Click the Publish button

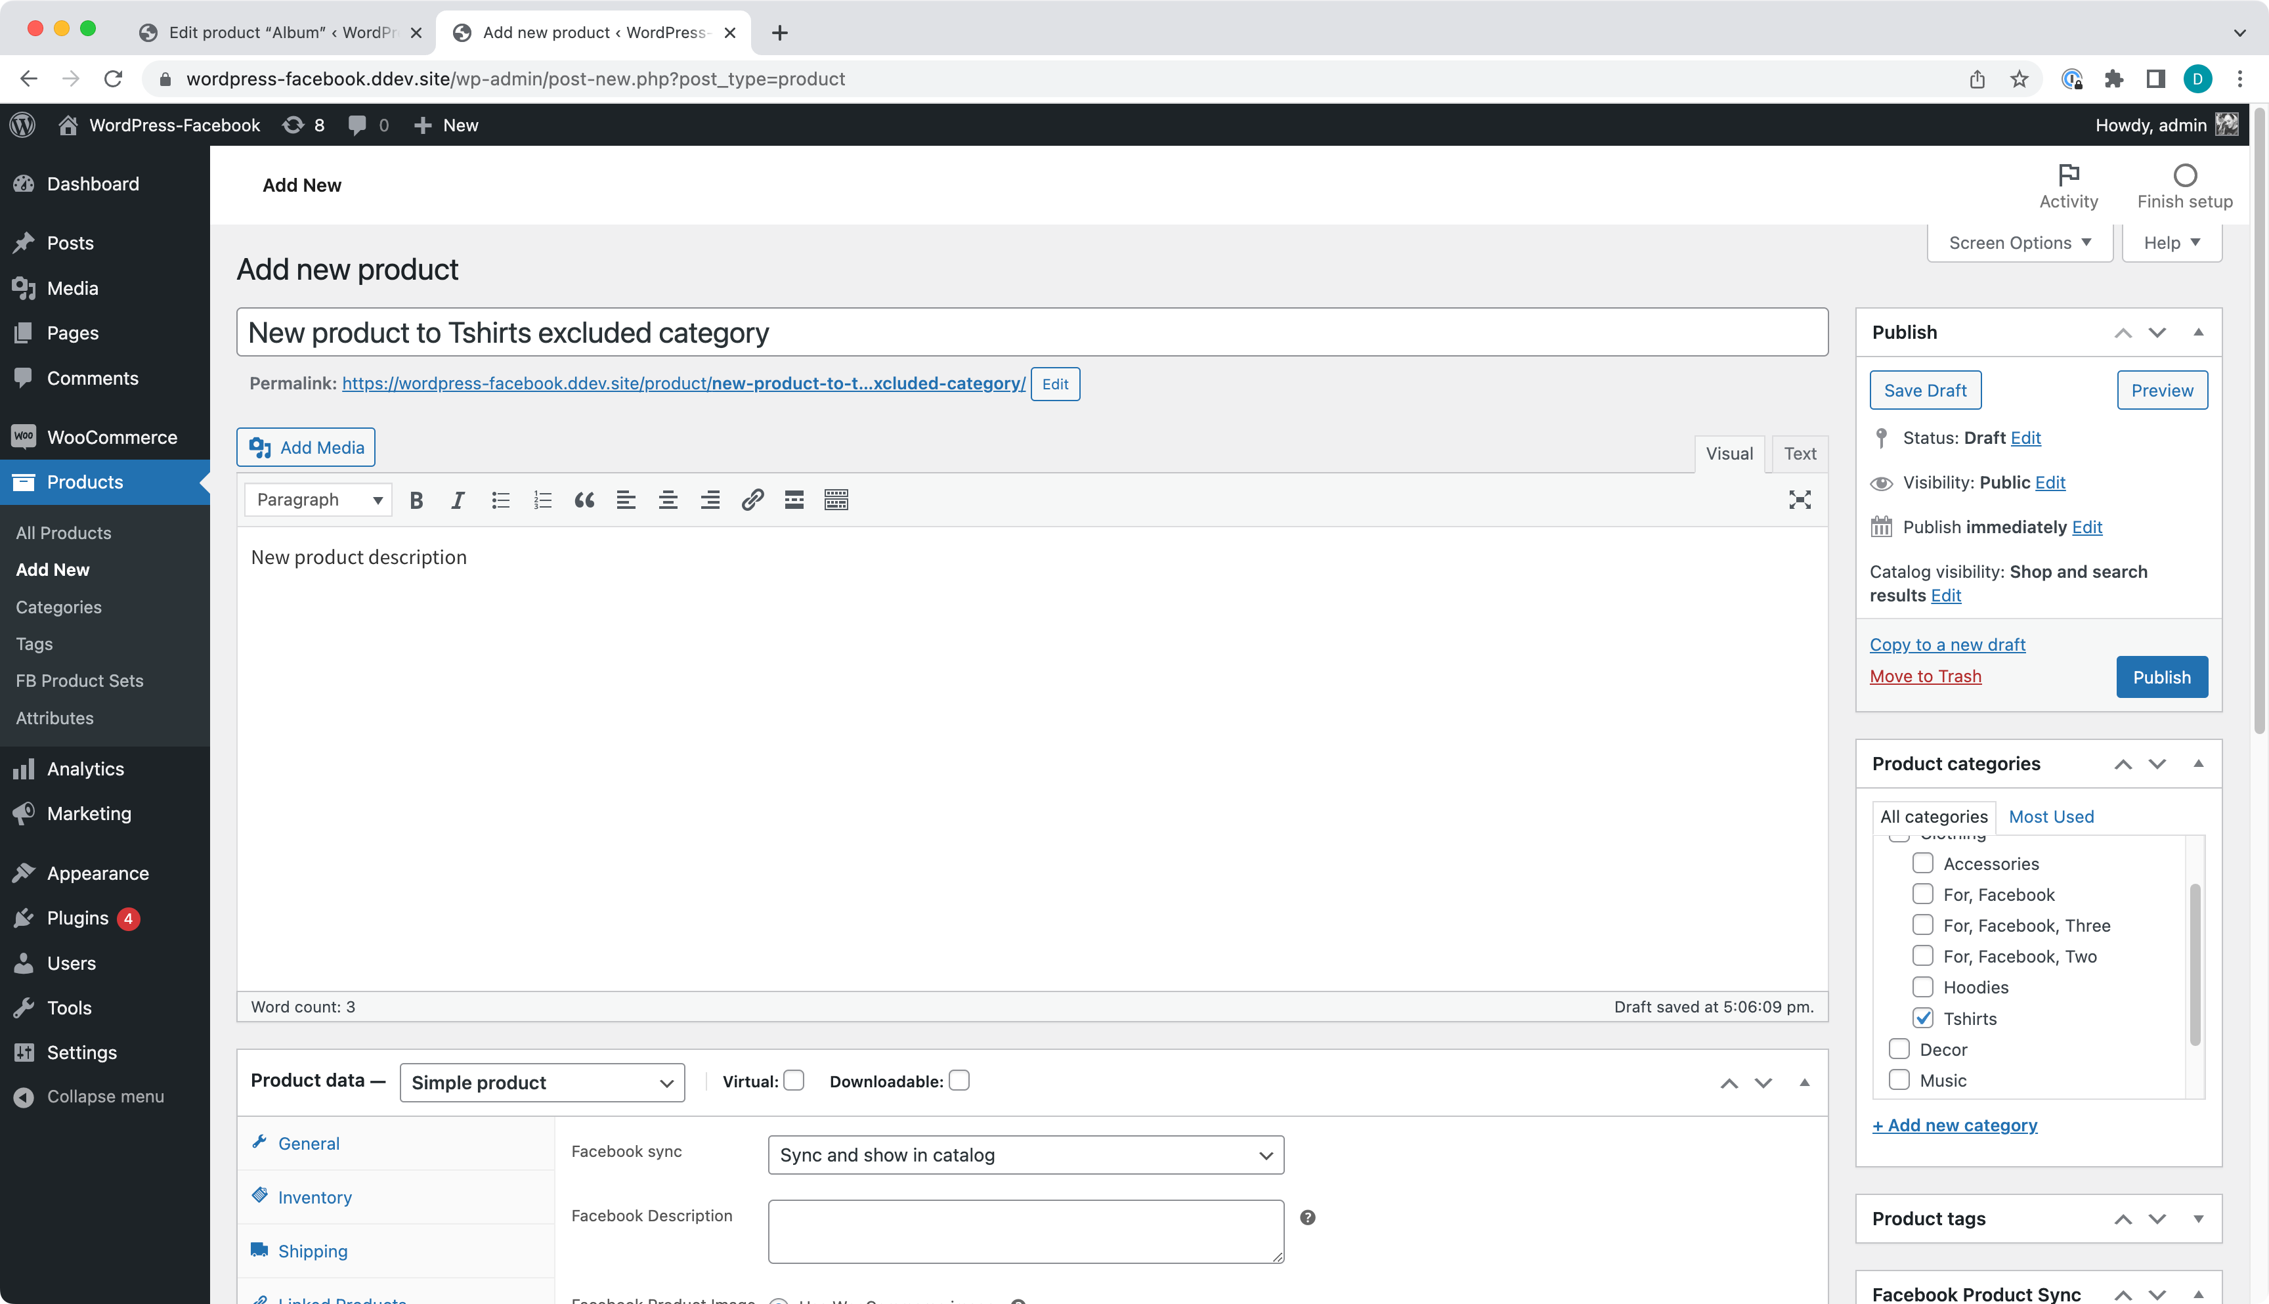tap(2161, 676)
